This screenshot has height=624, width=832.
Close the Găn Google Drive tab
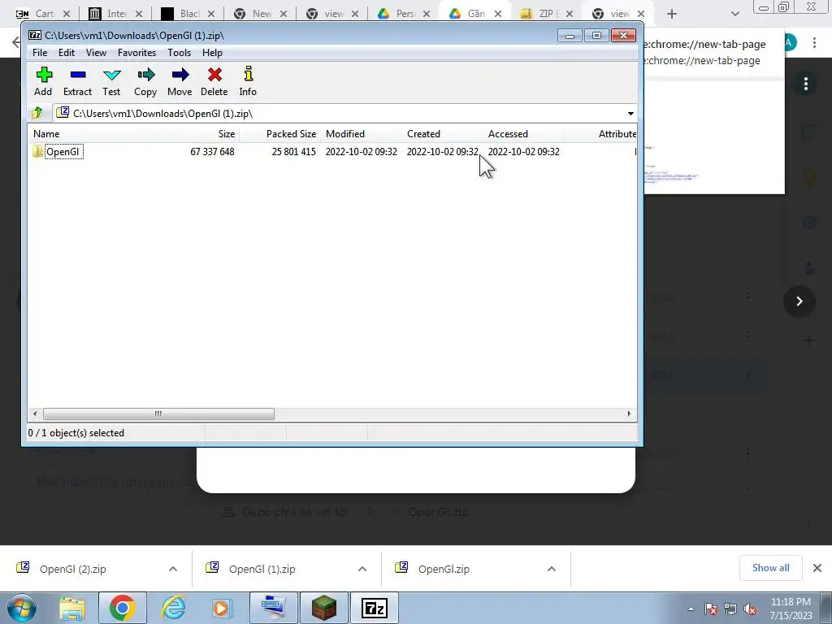498,14
